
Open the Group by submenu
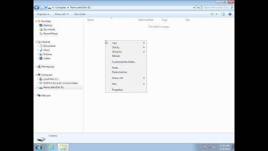pyautogui.click(x=126, y=52)
